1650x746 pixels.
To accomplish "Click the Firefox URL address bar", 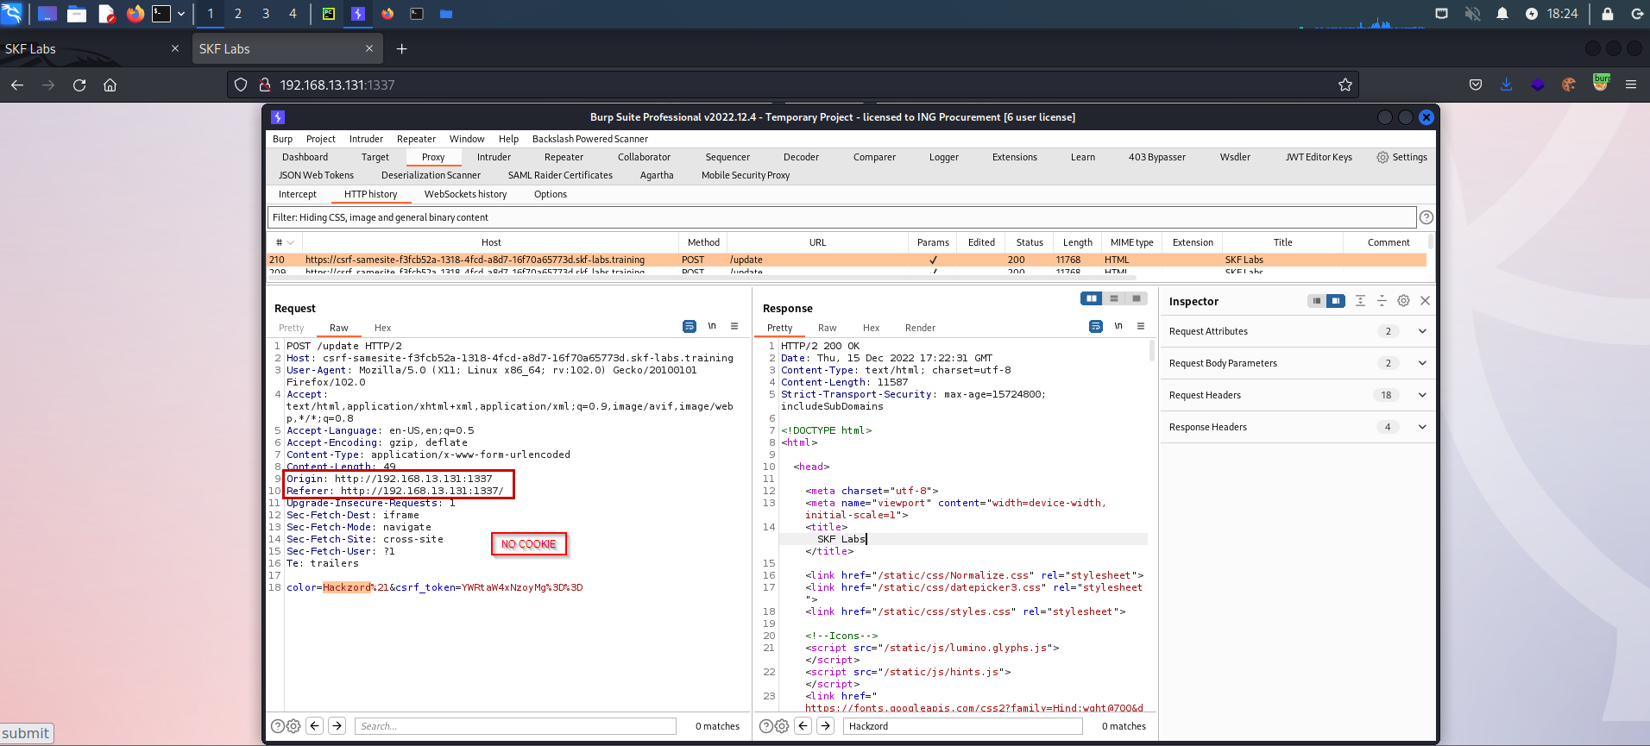I will (794, 85).
